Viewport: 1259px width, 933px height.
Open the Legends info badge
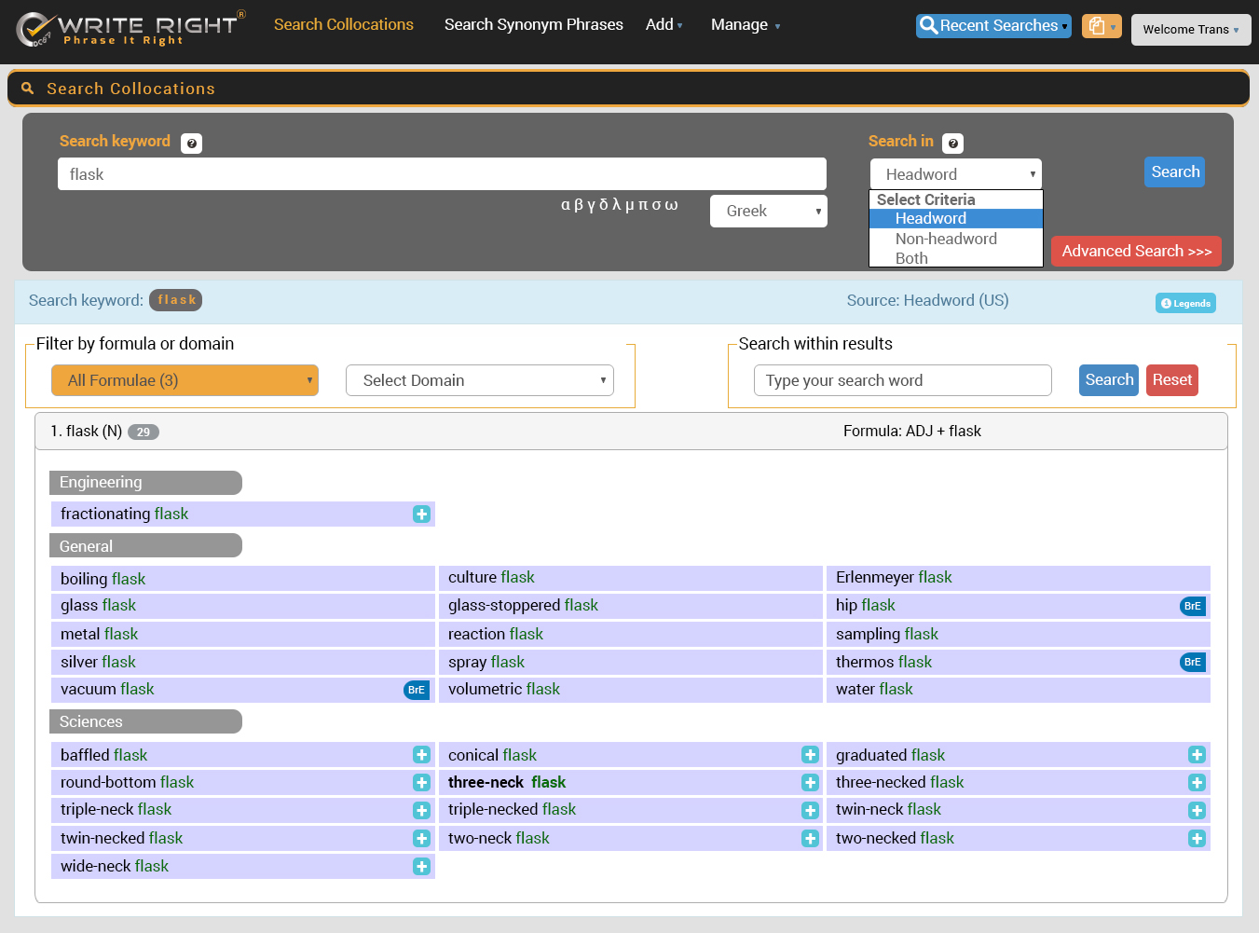coord(1185,303)
